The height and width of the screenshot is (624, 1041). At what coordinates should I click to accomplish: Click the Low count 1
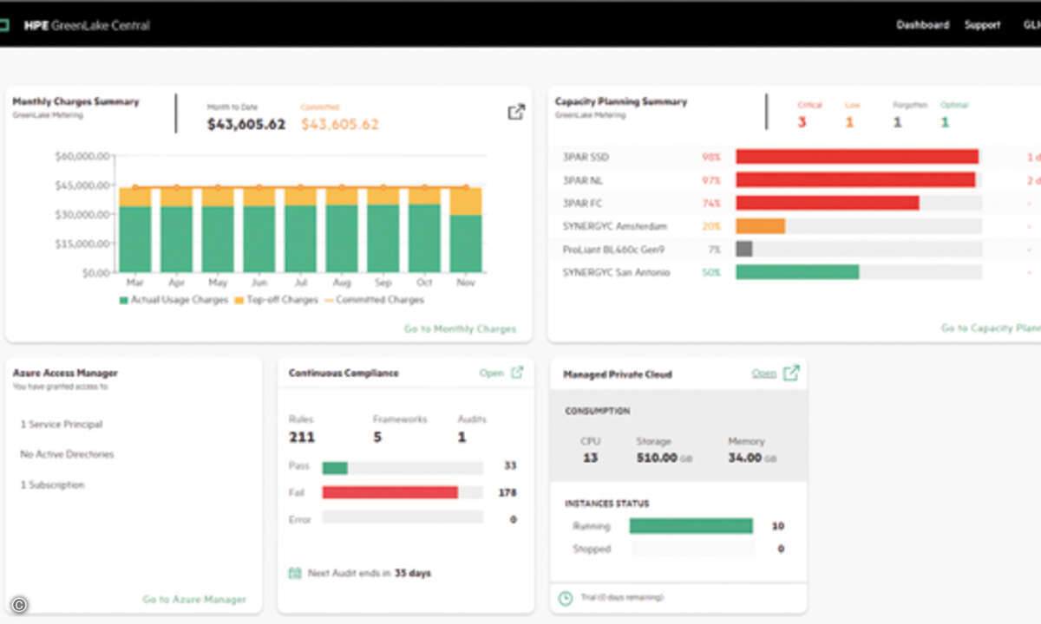pyautogui.click(x=849, y=122)
